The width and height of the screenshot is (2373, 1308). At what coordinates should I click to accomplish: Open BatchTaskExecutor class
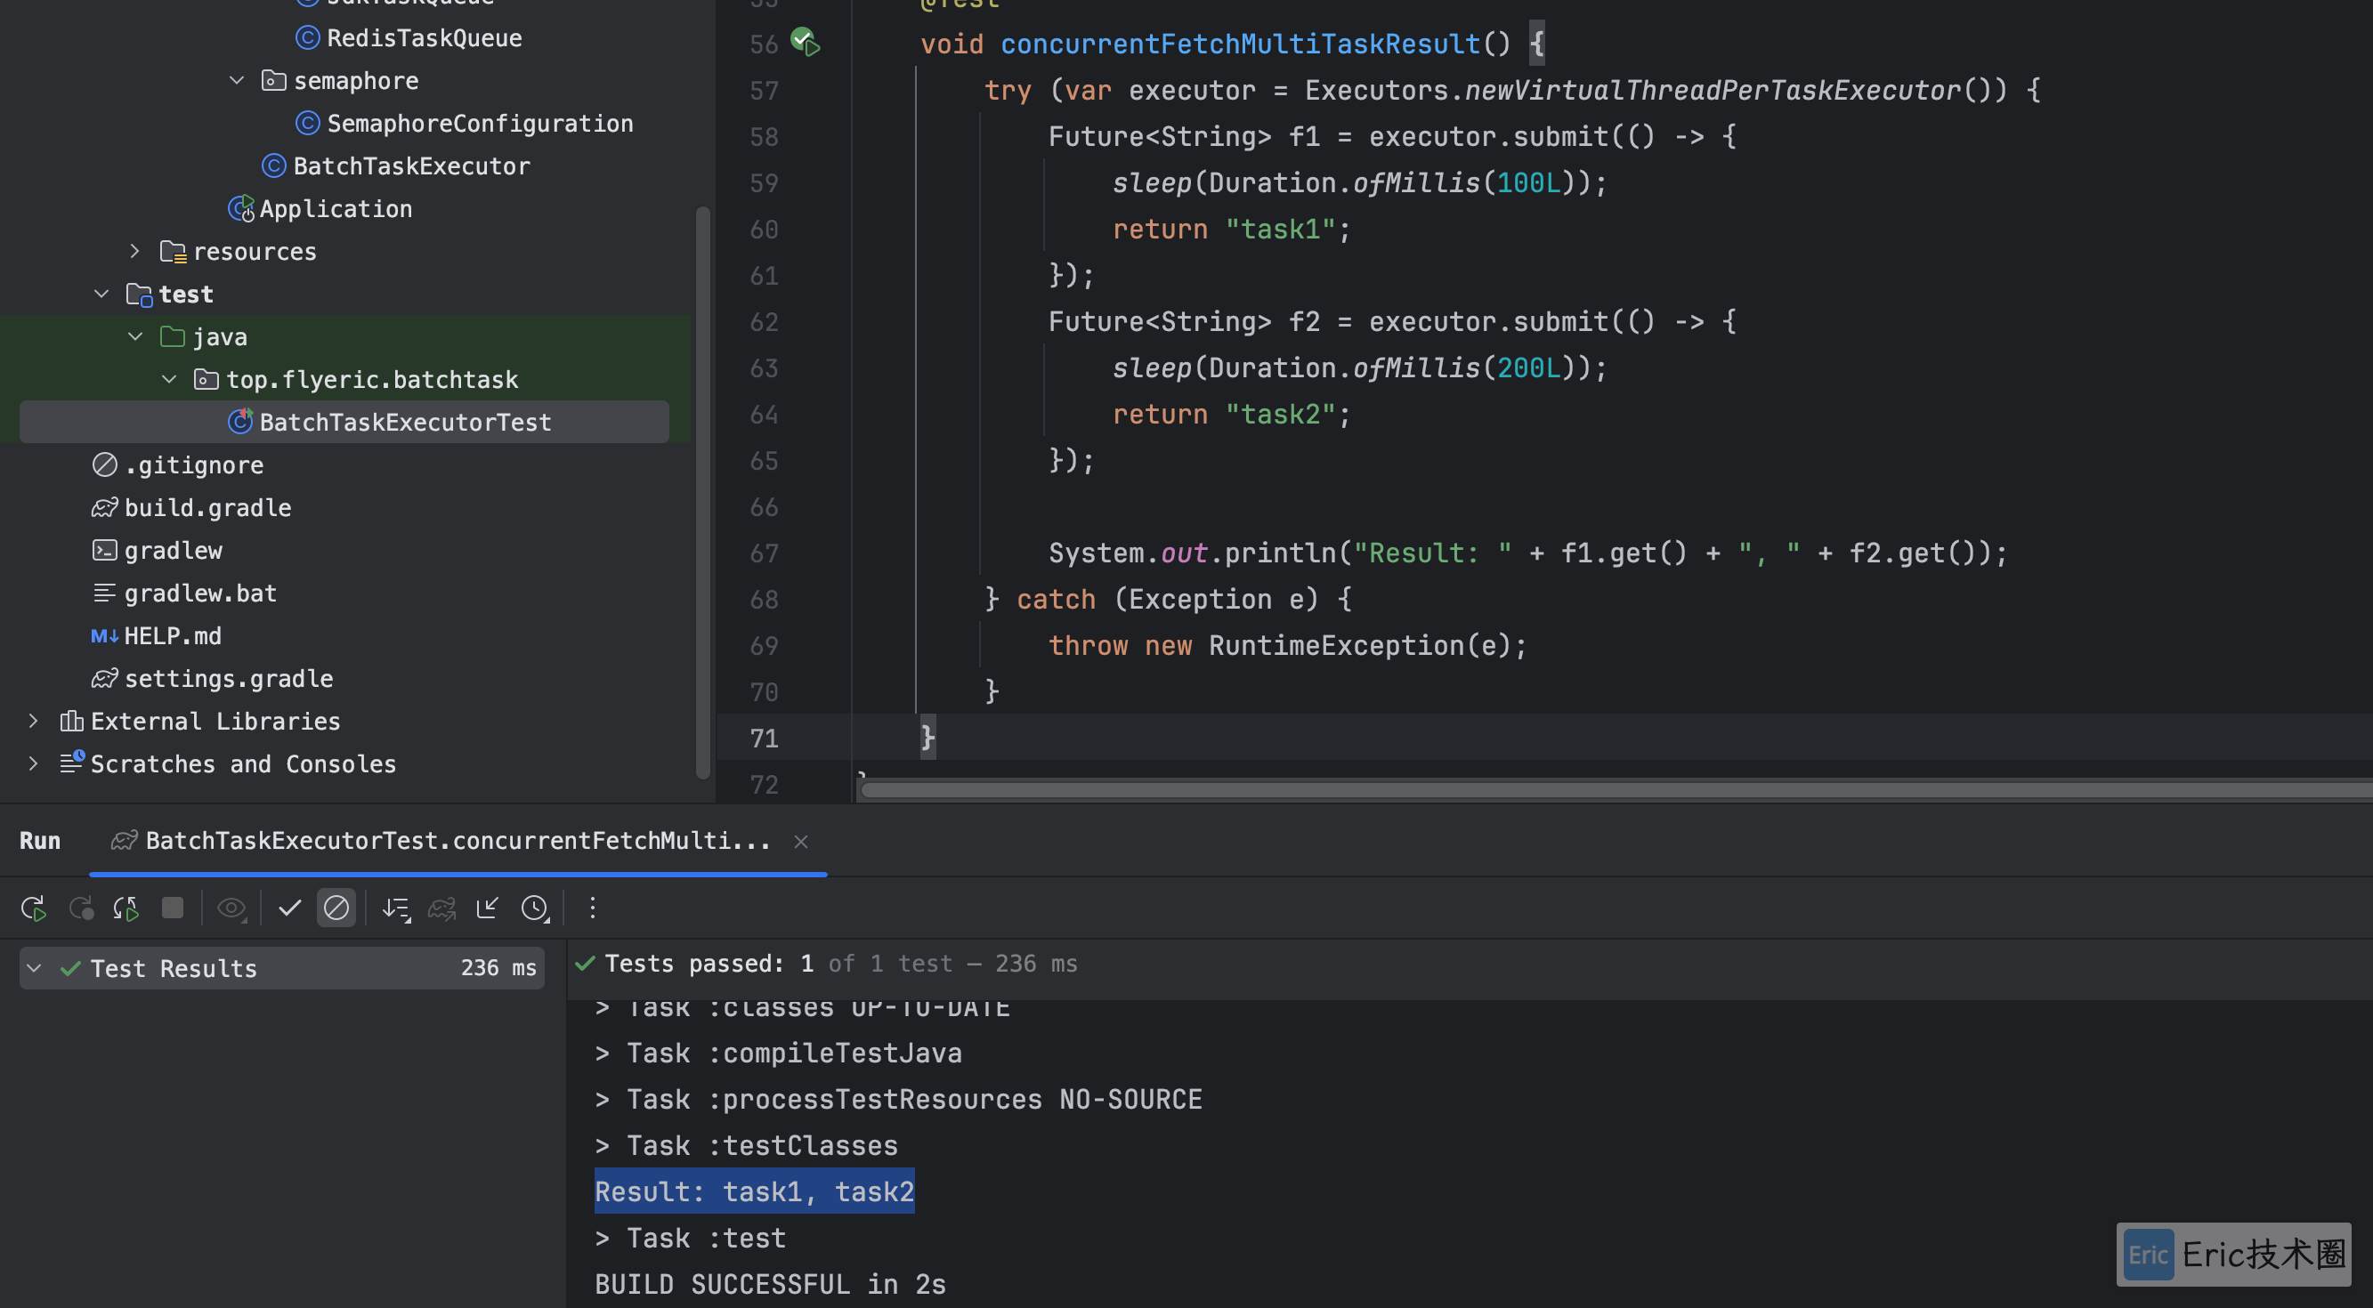pyautogui.click(x=411, y=166)
